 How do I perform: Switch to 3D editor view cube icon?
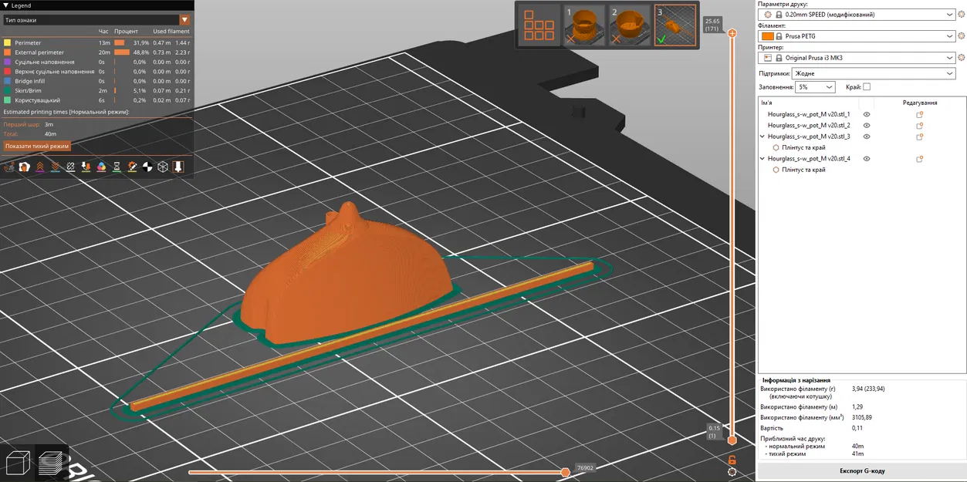click(x=18, y=463)
